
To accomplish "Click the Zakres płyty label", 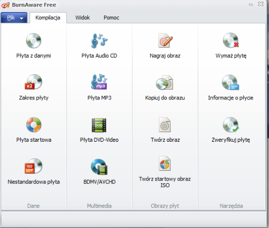I will pos(33,98).
